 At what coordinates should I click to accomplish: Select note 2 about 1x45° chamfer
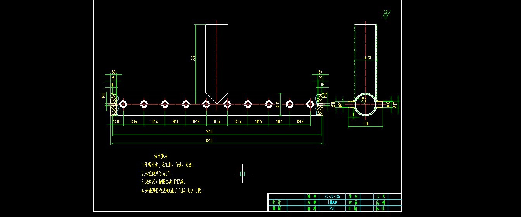[157, 173]
